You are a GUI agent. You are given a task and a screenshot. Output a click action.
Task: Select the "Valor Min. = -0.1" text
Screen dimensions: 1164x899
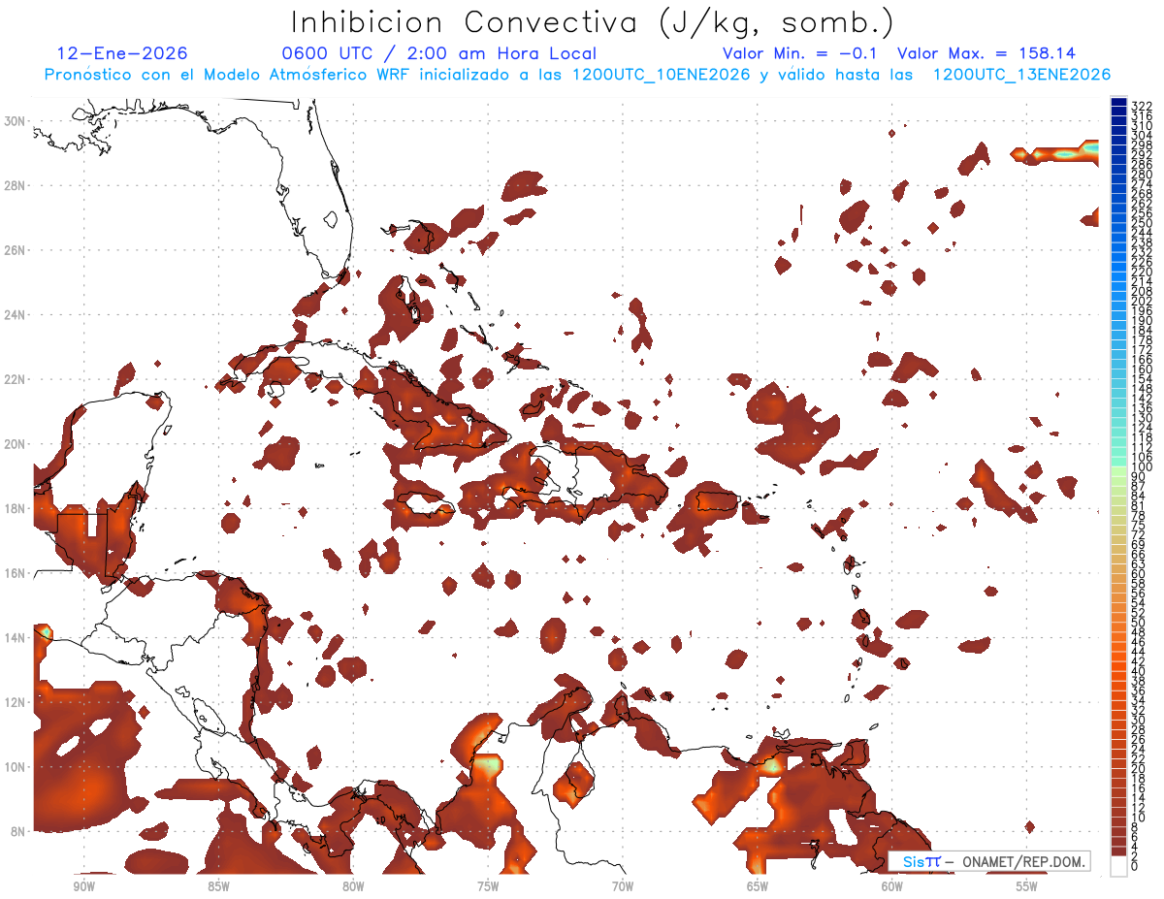click(800, 53)
